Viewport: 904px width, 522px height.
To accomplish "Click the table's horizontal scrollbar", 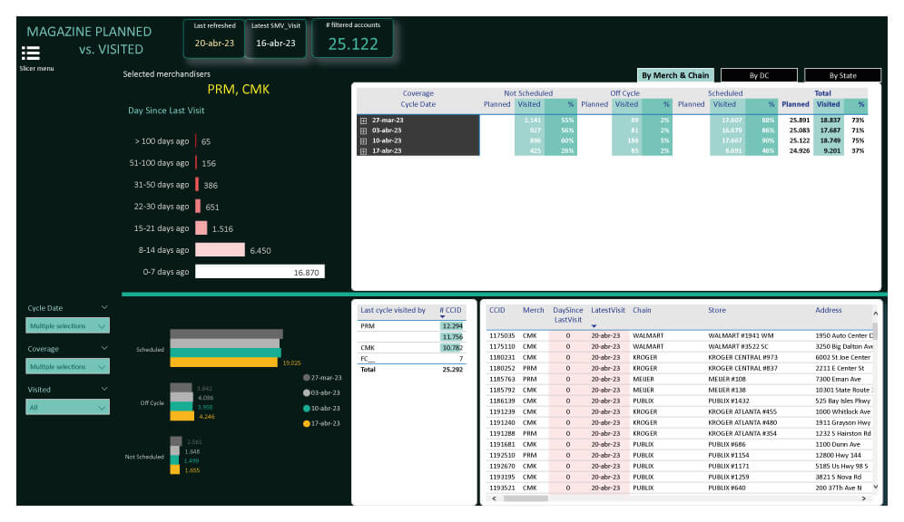I will pos(635,498).
